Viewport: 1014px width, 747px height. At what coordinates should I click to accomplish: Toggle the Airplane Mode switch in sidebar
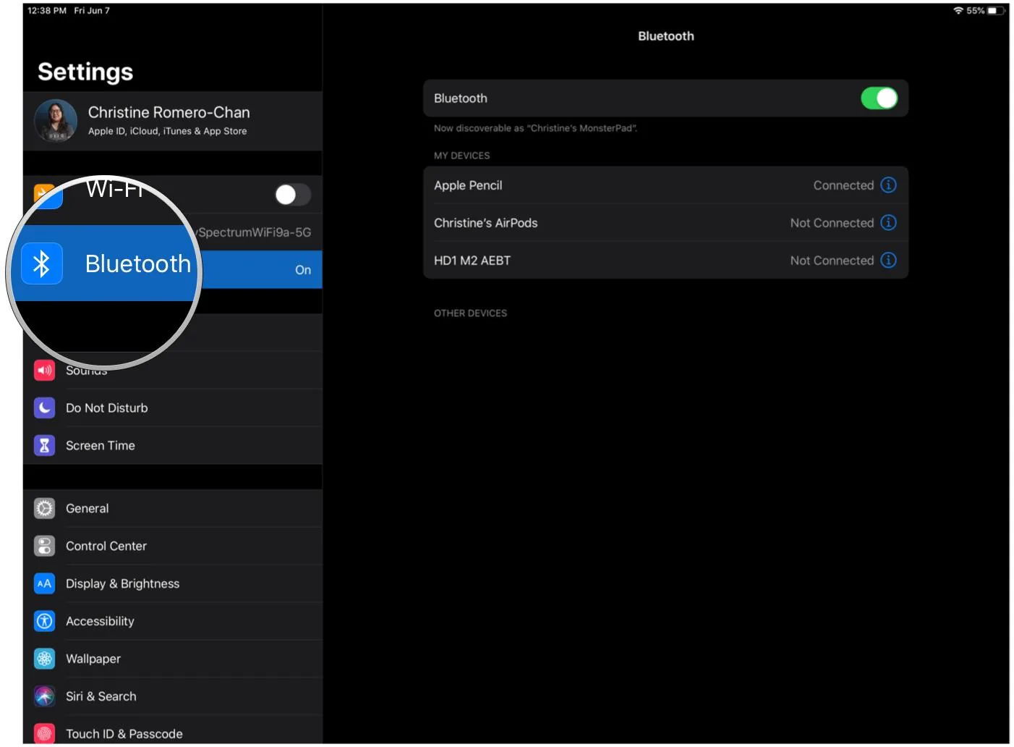(x=293, y=194)
